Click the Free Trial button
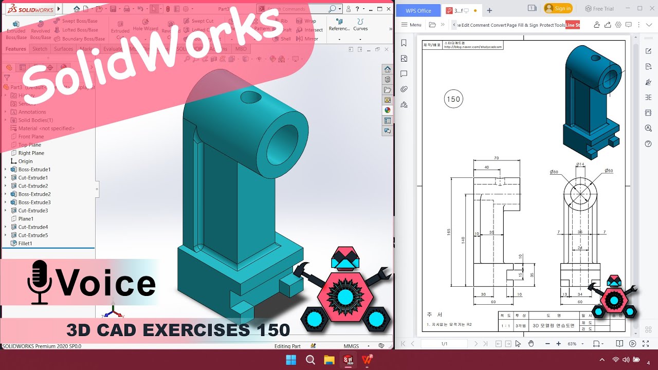Viewport: 658px width, 370px height. coord(599,9)
